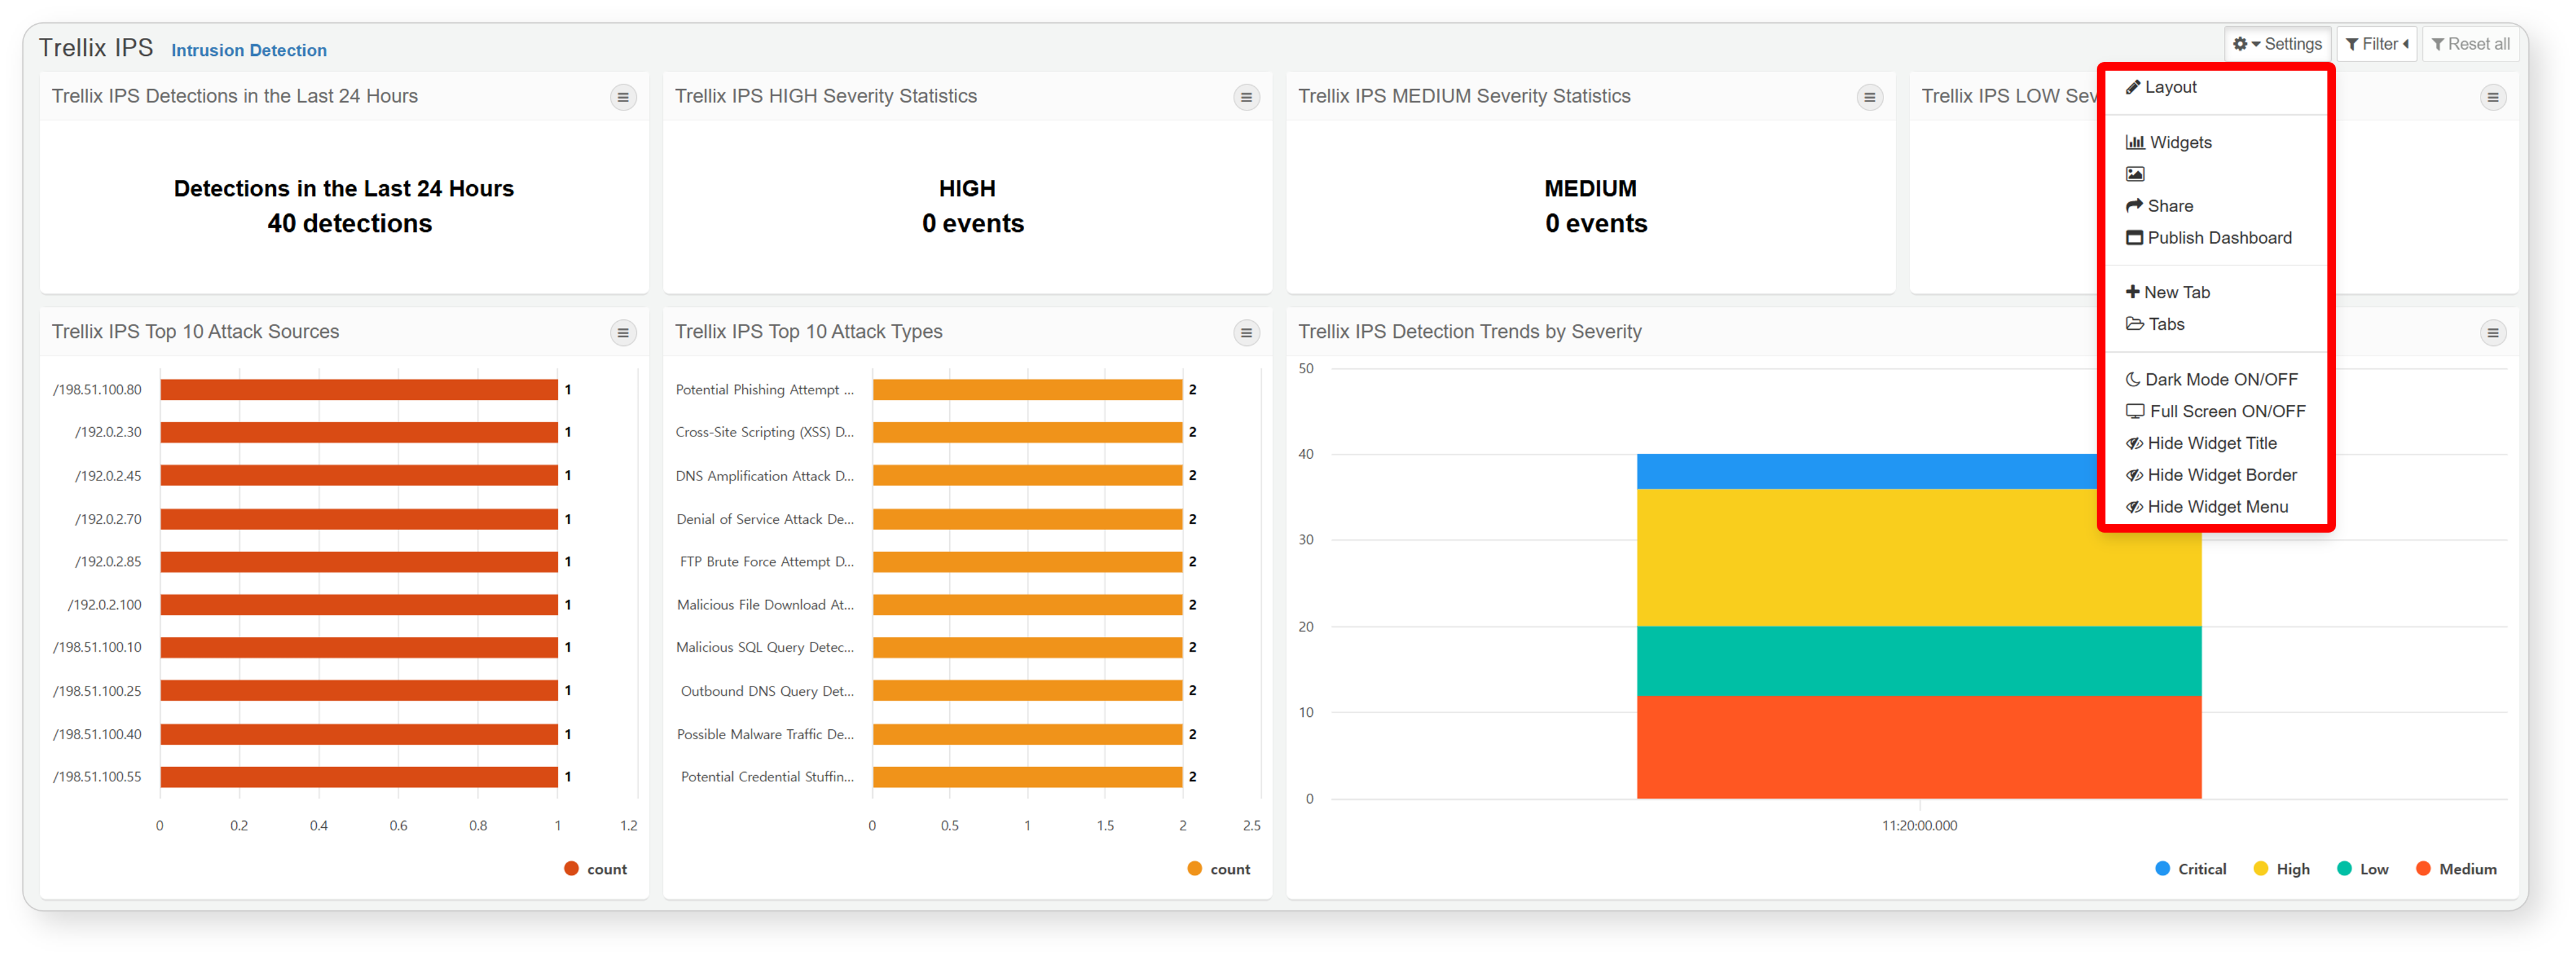Click the Malicious SQL Query bar
This screenshot has width=2576, height=958.
[x=1027, y=648]
